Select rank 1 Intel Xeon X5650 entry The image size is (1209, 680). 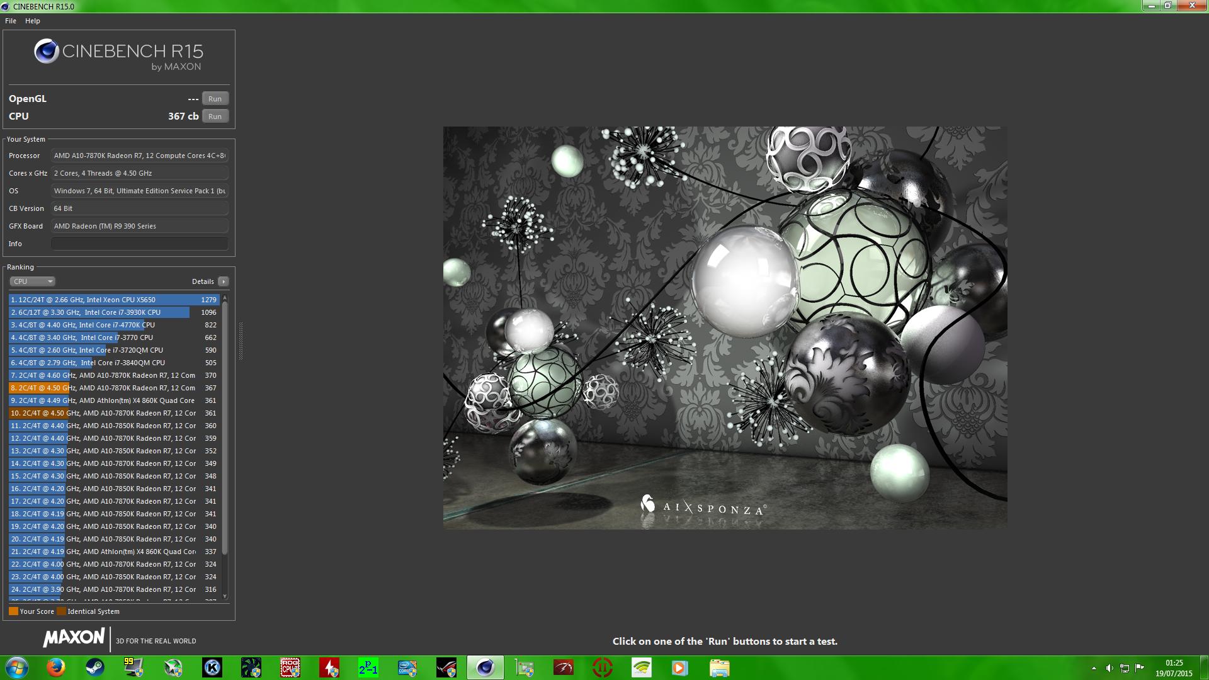[x=114, y=300]
